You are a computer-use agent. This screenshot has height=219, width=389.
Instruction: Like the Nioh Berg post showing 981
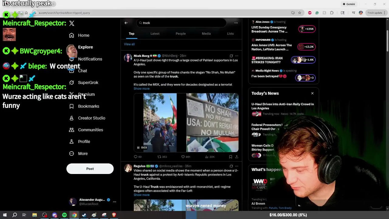[186, 157]
